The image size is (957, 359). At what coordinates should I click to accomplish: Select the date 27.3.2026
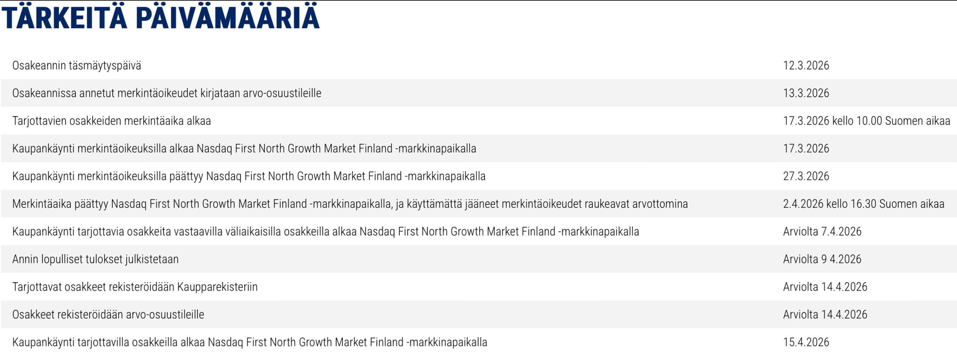(806, 176)
